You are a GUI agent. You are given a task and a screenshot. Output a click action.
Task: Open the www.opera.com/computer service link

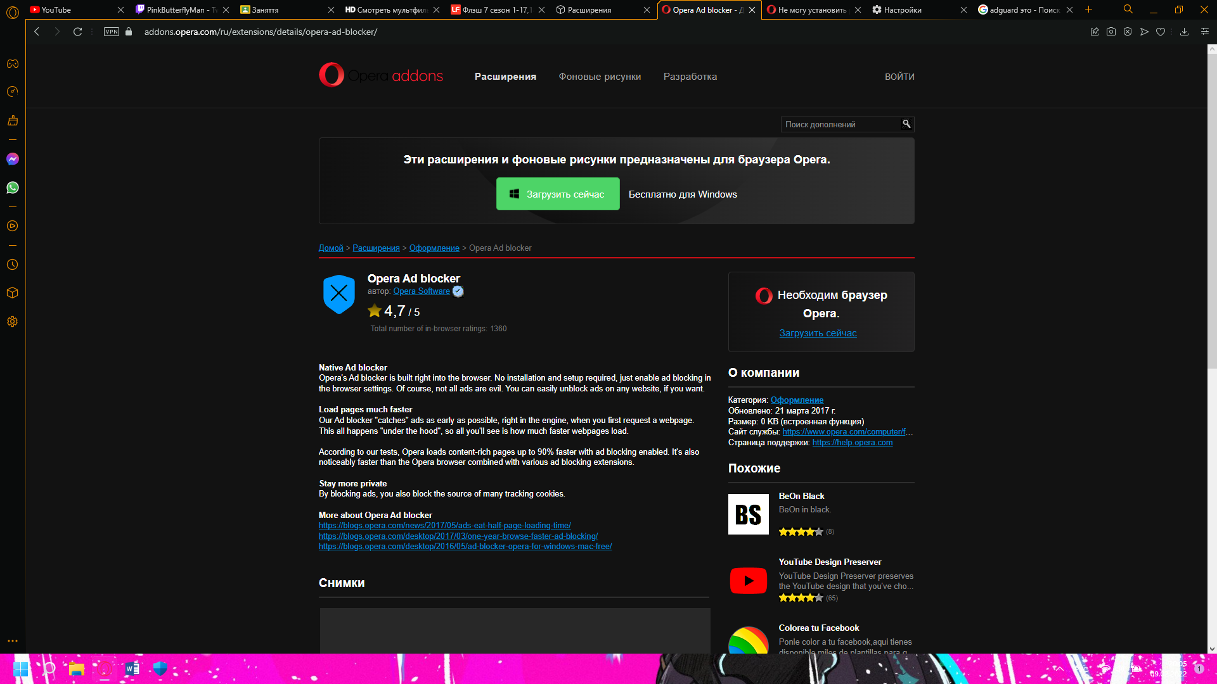click(847, 432)
